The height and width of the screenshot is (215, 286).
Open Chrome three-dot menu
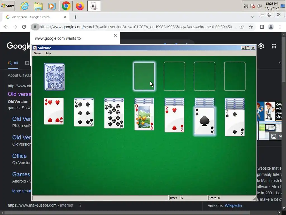(280, 27)
